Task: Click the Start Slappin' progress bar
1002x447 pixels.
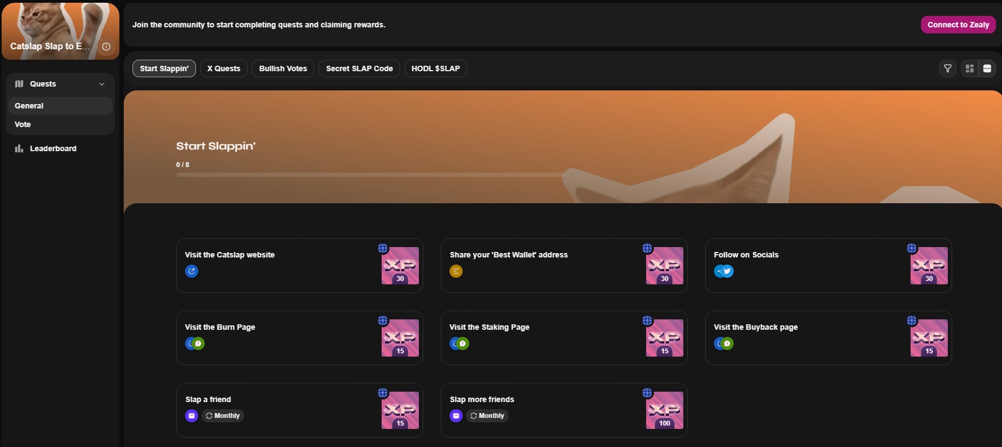Action: pyautogui.click(x=370, y=175)
